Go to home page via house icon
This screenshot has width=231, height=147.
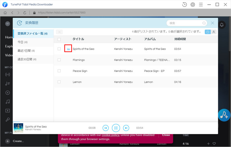(5, 13)
